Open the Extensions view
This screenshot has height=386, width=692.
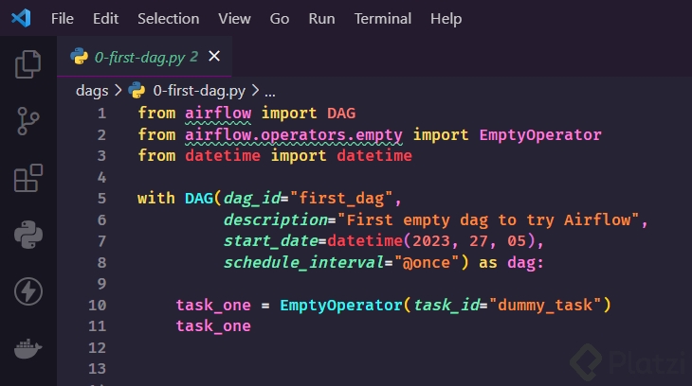coord(28,178)
